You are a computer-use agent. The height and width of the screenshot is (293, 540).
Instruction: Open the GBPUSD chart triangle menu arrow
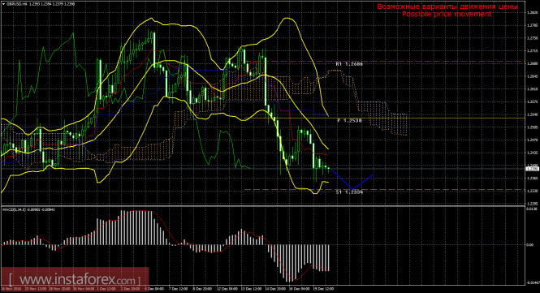pyautogui.click(x=3, y=4)
